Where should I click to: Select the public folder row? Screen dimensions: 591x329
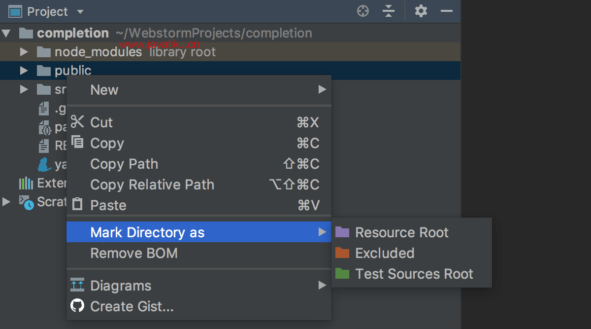click(230, 71)
